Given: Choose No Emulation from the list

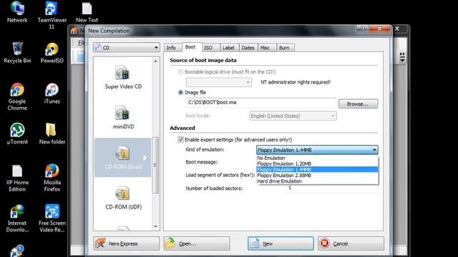Looking at the screenshot, I should pos(317,158).
